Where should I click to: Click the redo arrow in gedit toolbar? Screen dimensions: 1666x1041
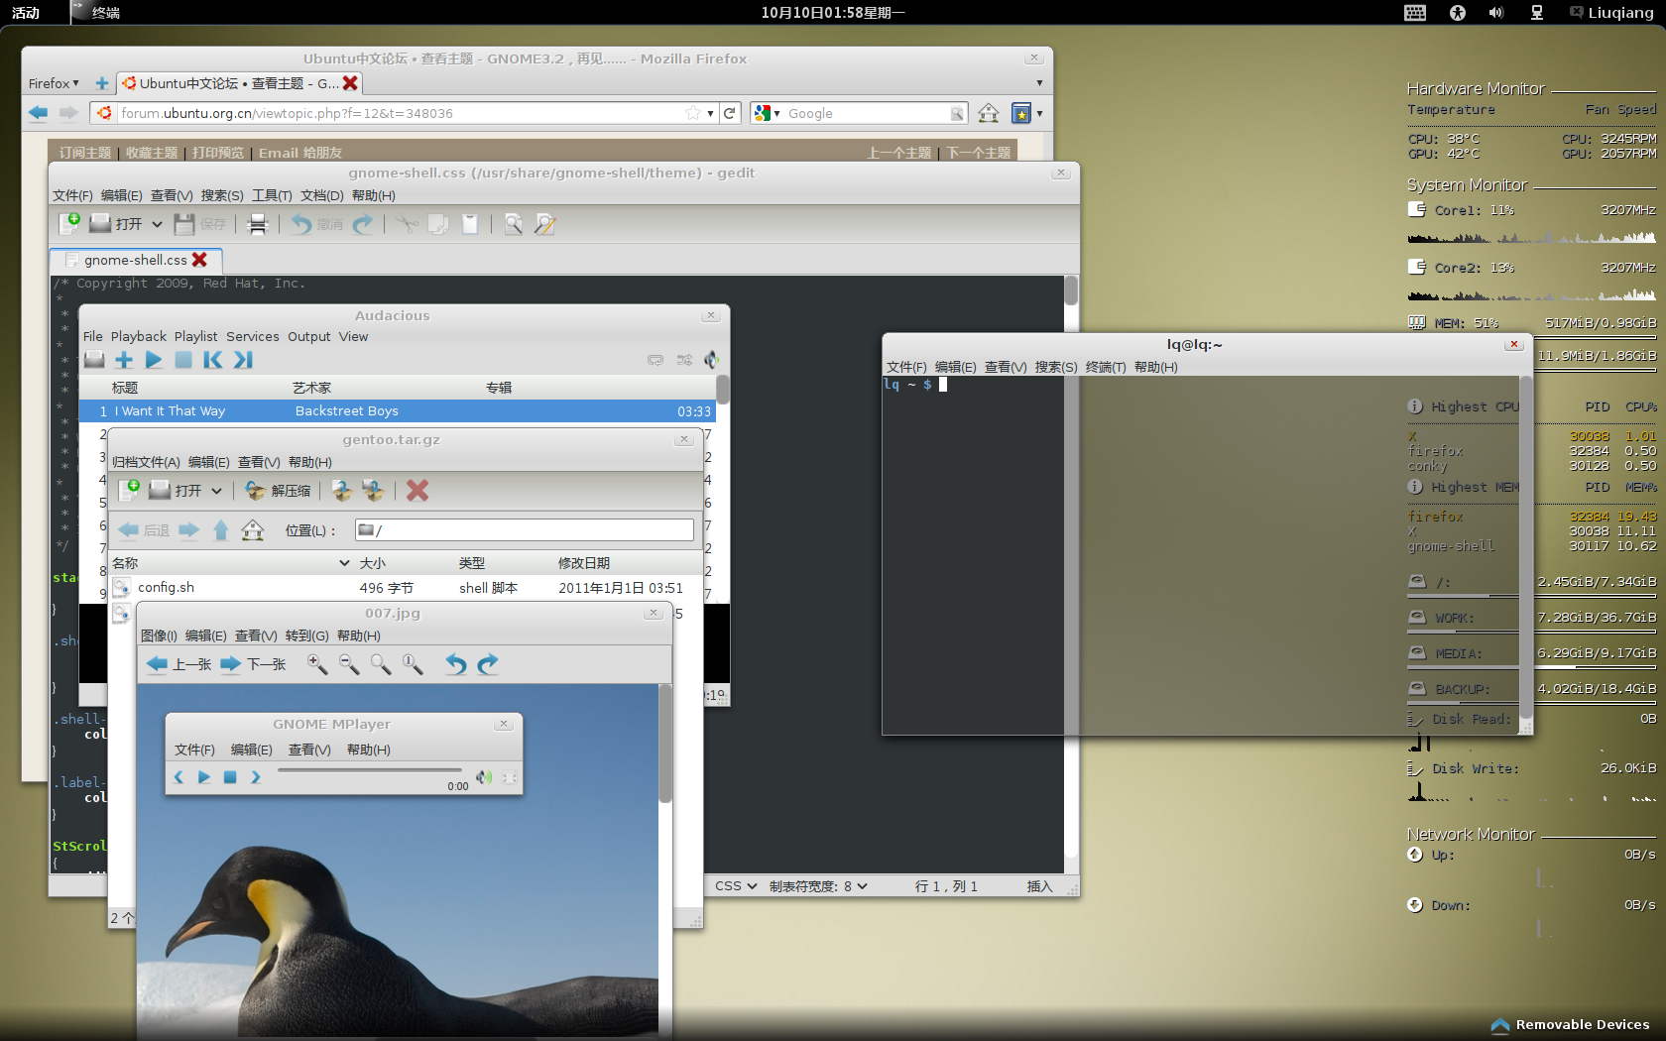(x=363, y=224)
